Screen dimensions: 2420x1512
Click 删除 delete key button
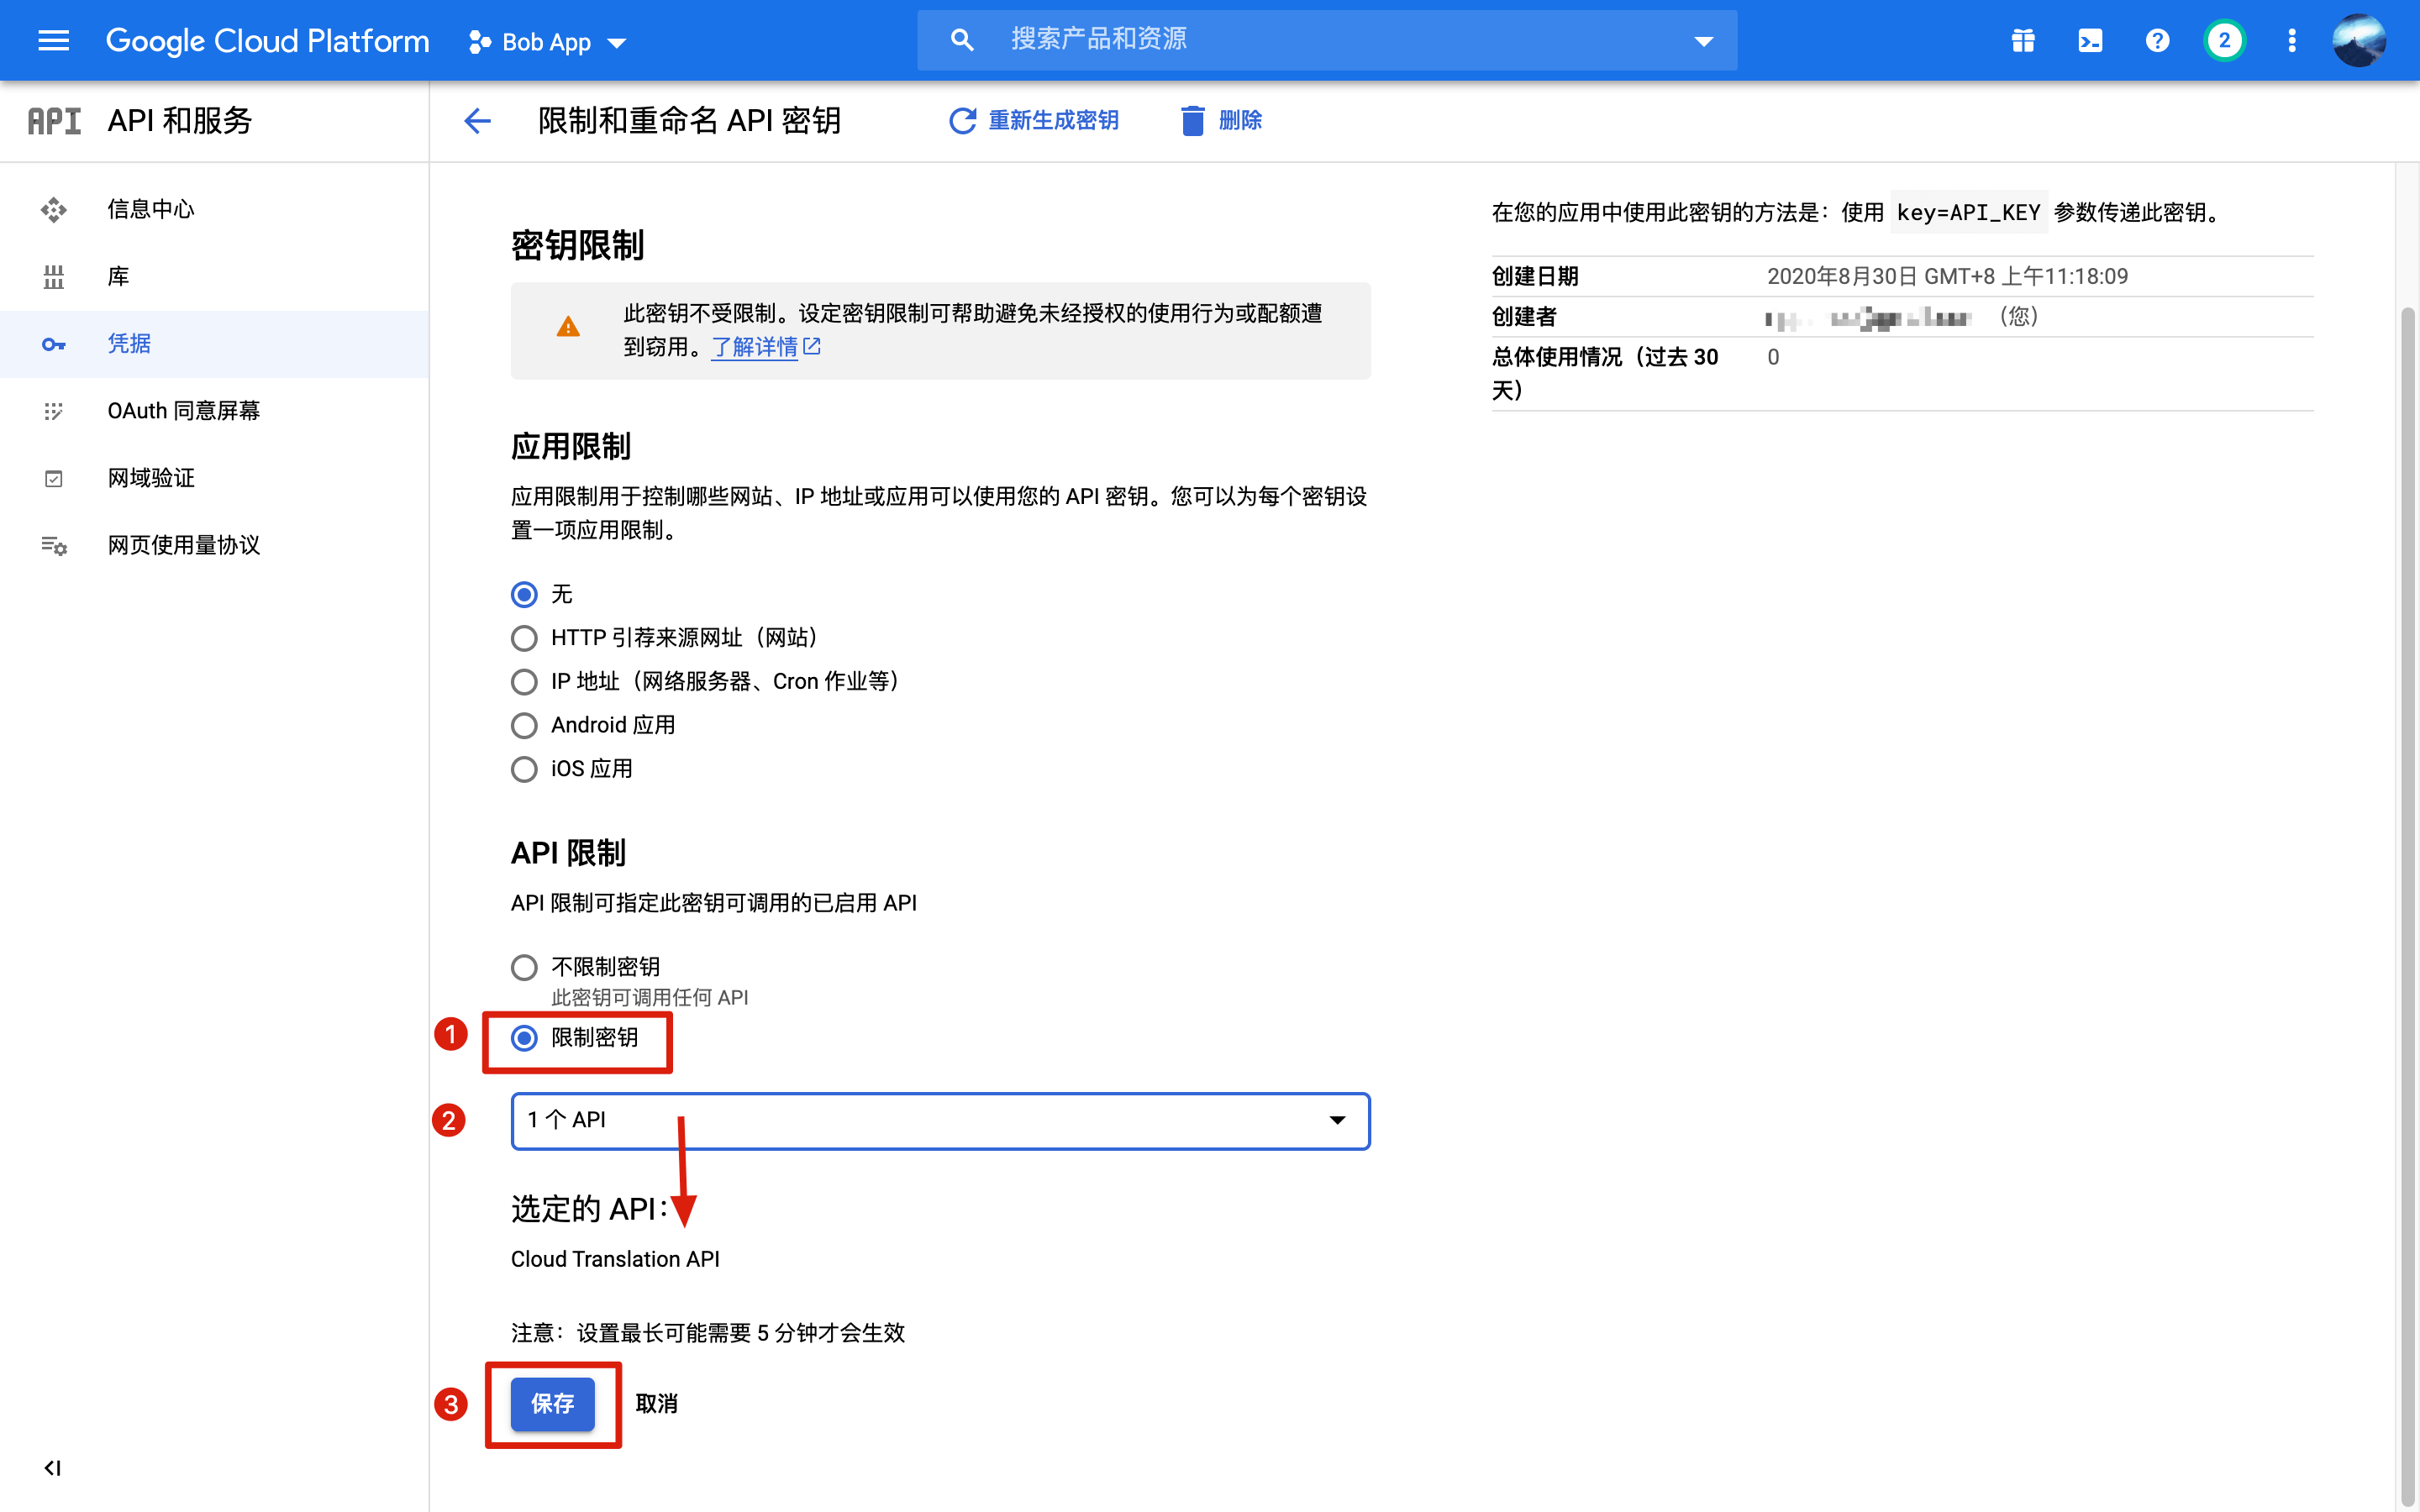tap(1220, 120)
